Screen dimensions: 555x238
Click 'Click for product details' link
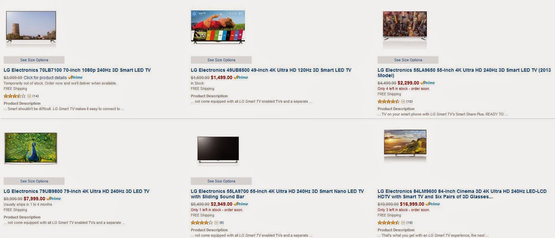pos(45,77)
